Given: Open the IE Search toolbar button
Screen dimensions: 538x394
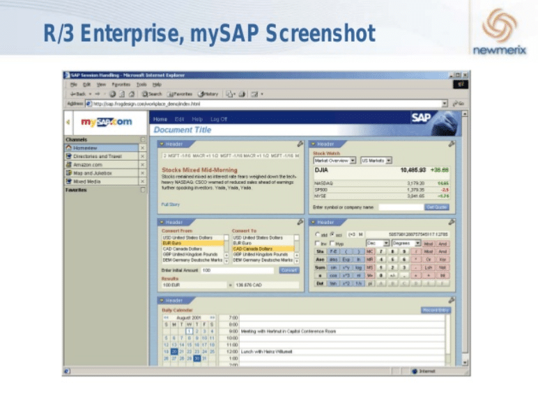Looking at the screenshot, I should pos(152,93).
